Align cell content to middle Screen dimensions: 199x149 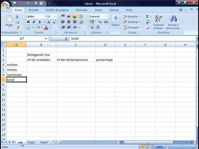tap(69, 17)
